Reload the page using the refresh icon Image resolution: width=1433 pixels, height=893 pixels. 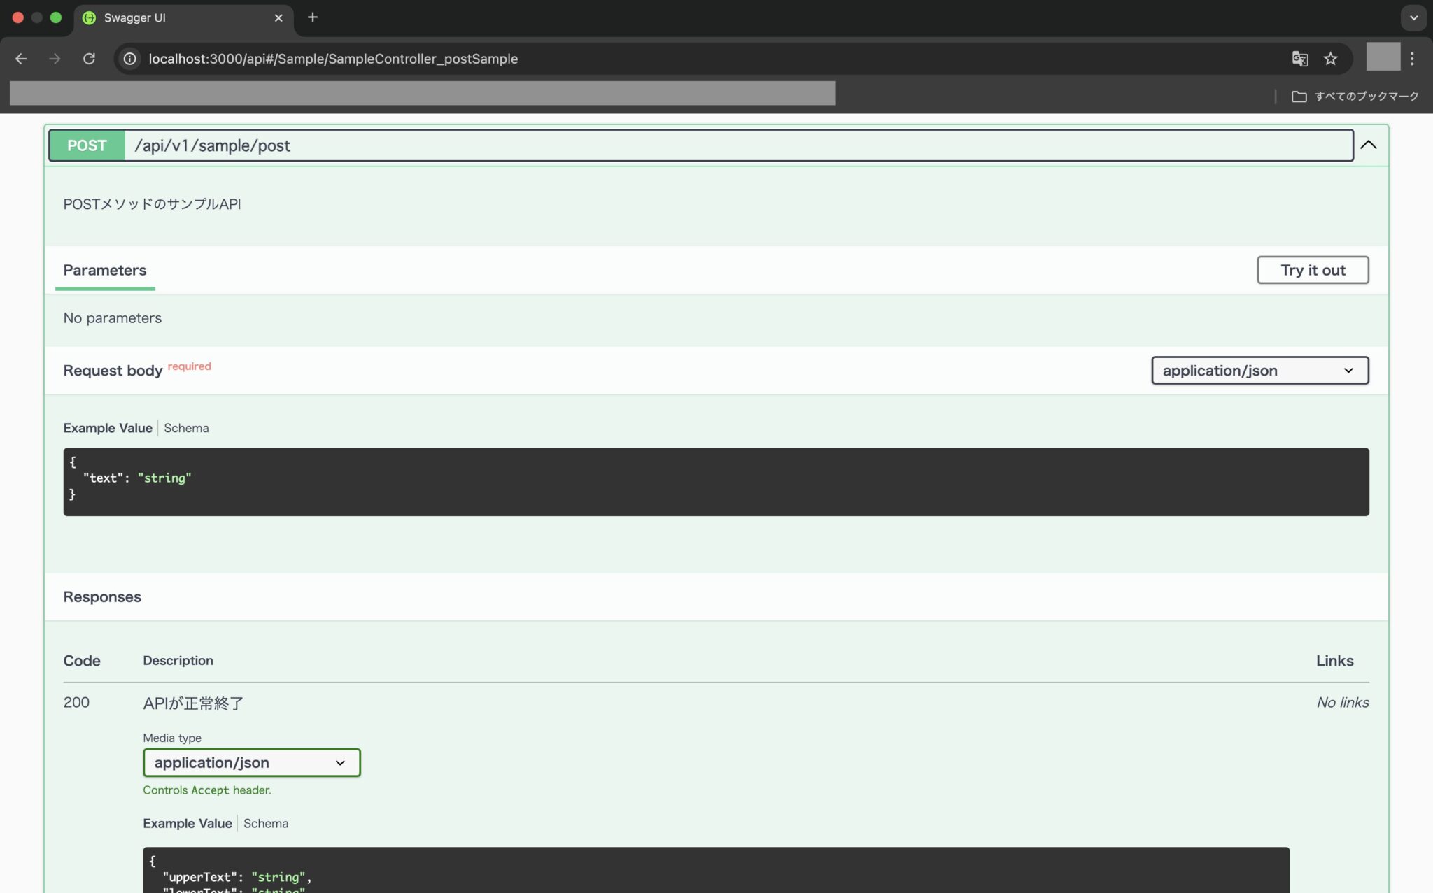(x=90, y=59)
